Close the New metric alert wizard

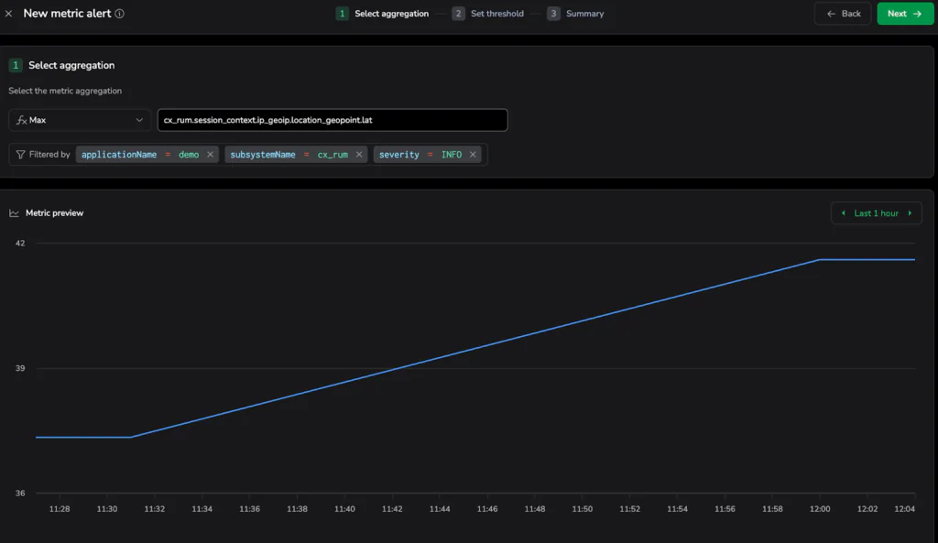(9, 14)
